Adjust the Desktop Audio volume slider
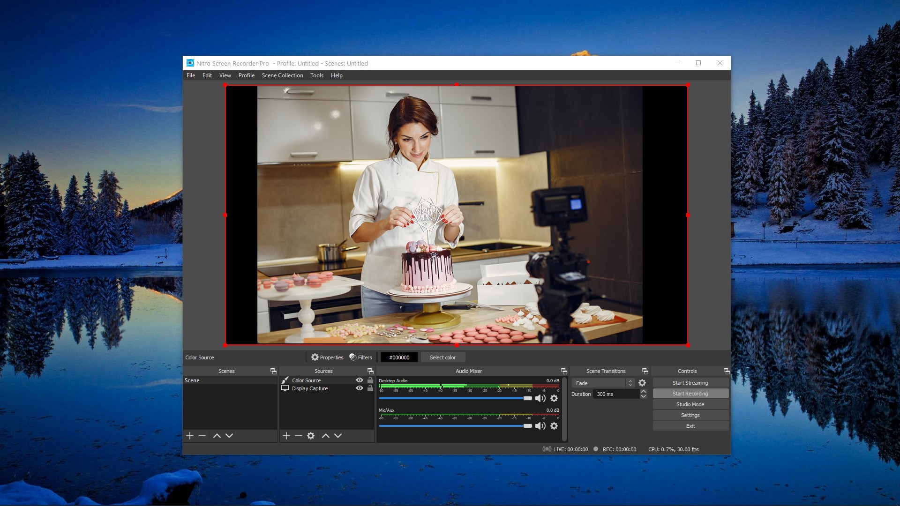 pyautogui.click(x=528, y=398)
